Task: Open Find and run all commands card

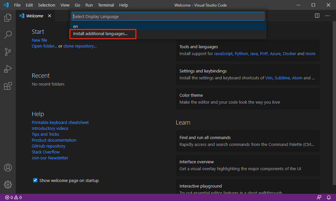Action: click(x=248, y=141)
